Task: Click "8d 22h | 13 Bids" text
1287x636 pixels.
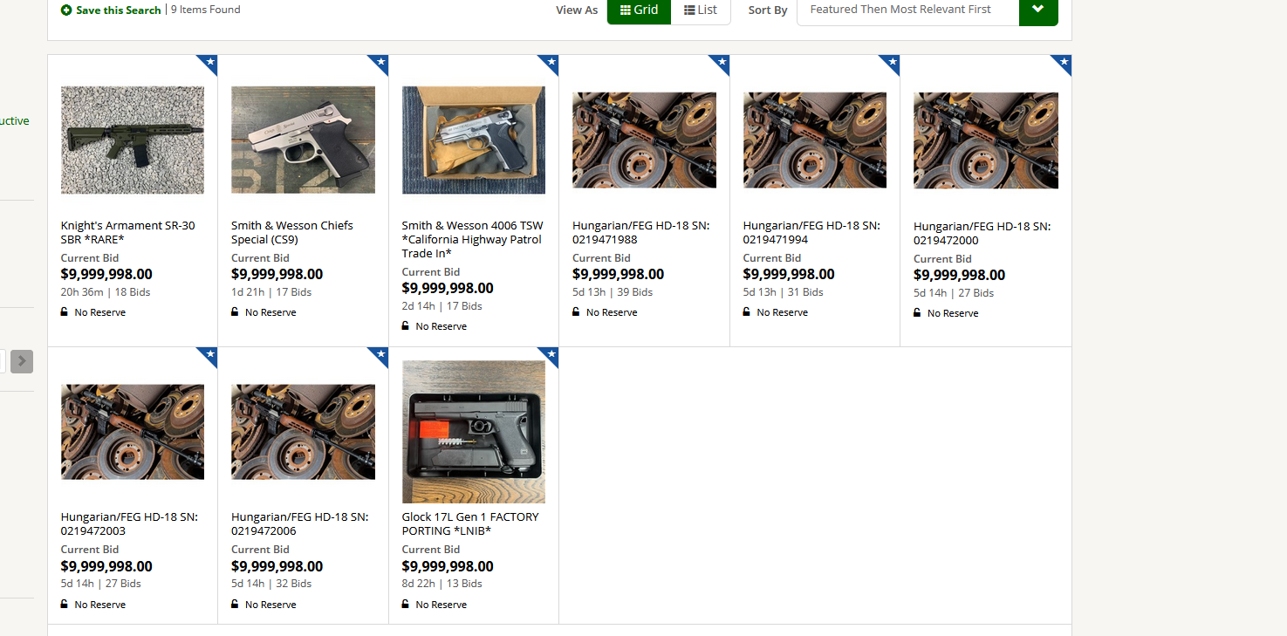Action: coord(442,584)
